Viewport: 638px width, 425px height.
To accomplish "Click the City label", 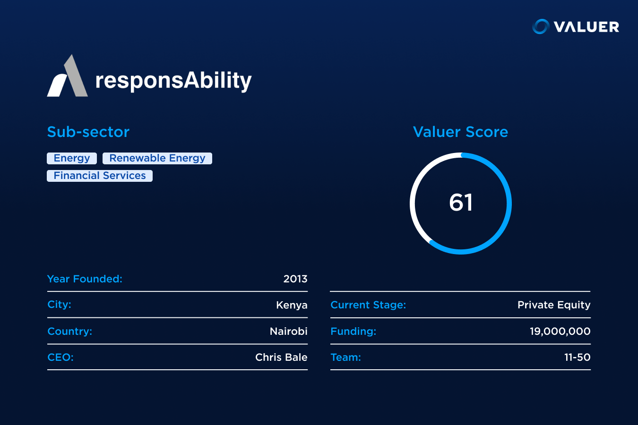I will click(x=59, y=305).
